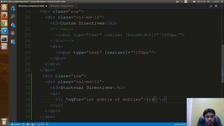
Task: Open the Search view in activity bar
Action: pos(13,16)
